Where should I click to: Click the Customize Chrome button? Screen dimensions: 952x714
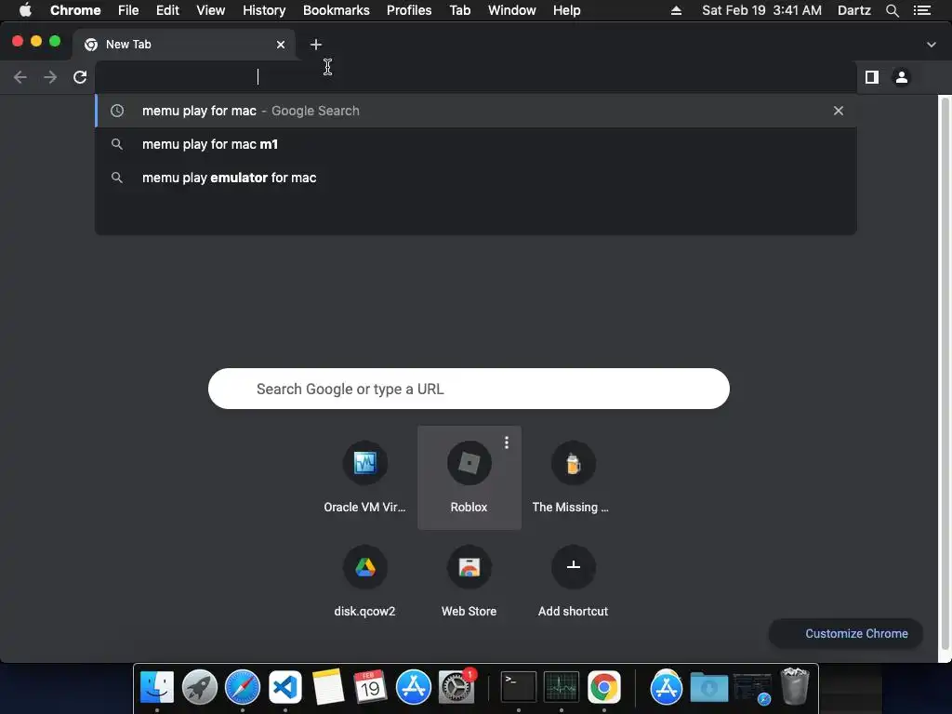[846, 633]
